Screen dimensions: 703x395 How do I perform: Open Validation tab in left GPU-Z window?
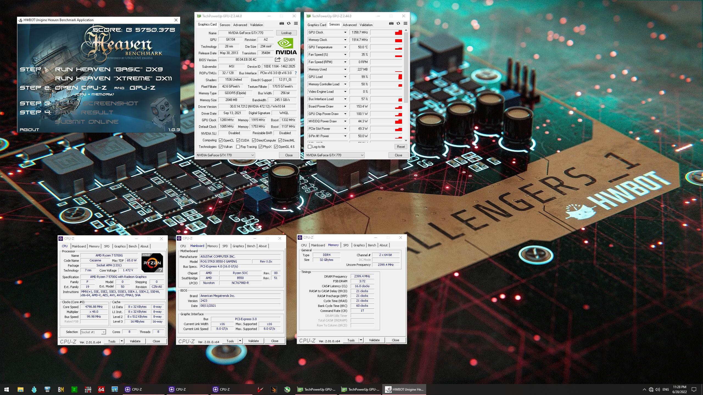(x=256, y=25)
